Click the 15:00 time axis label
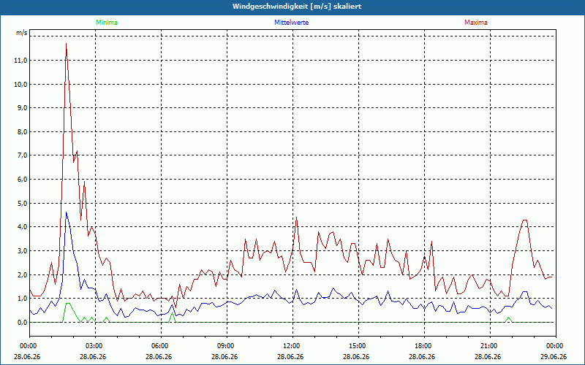585x365 pixels. [358, 346]
